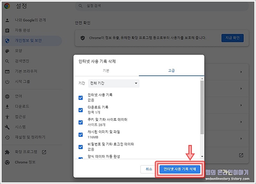Click the restore clock icon for 재설정 및 정리하기

7,138
